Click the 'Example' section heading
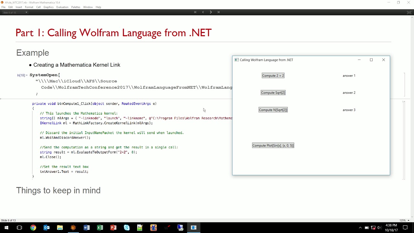Viewport: 414px width, 233px height. coord(33,53)
